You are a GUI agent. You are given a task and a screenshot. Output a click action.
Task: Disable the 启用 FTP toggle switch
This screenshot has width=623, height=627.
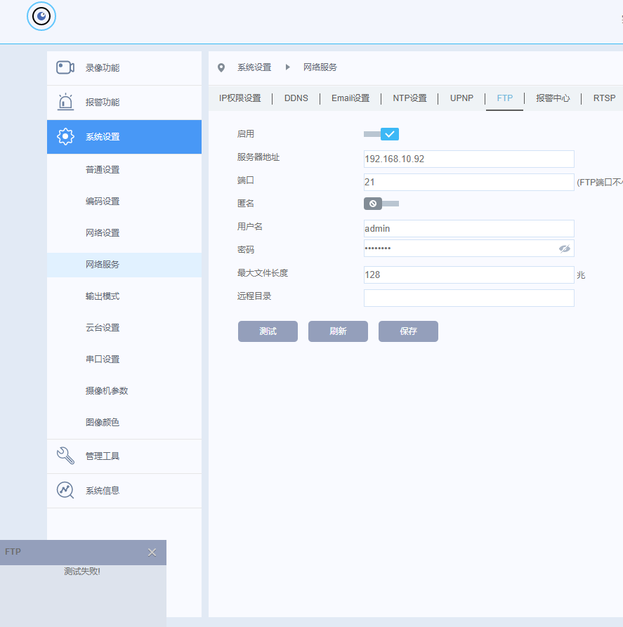tap(381, 134)
